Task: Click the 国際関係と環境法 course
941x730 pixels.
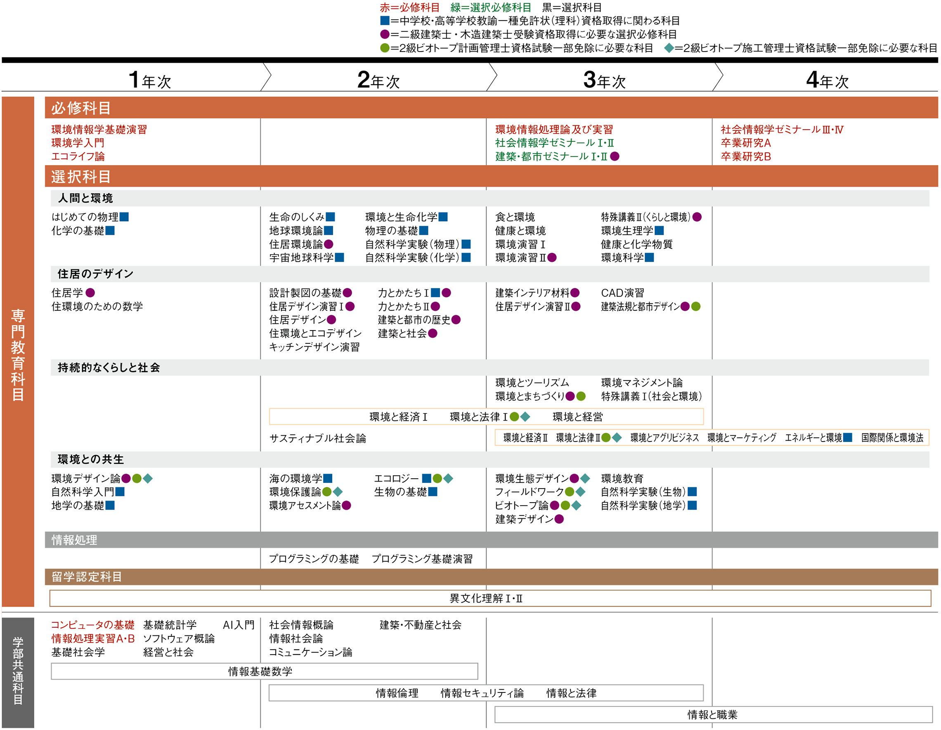Action: click(x=892, y=437)
